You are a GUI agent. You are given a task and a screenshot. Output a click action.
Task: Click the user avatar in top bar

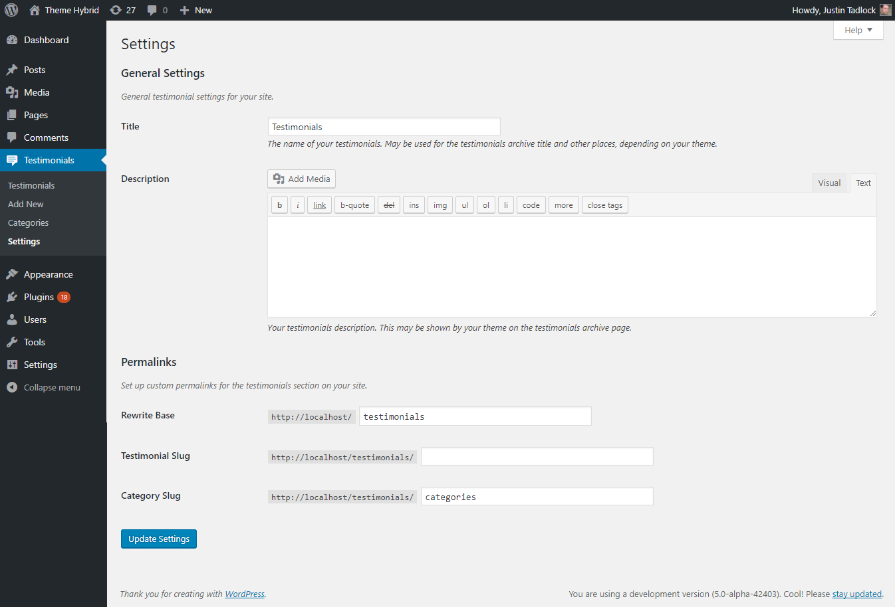(x=885, y=10)
